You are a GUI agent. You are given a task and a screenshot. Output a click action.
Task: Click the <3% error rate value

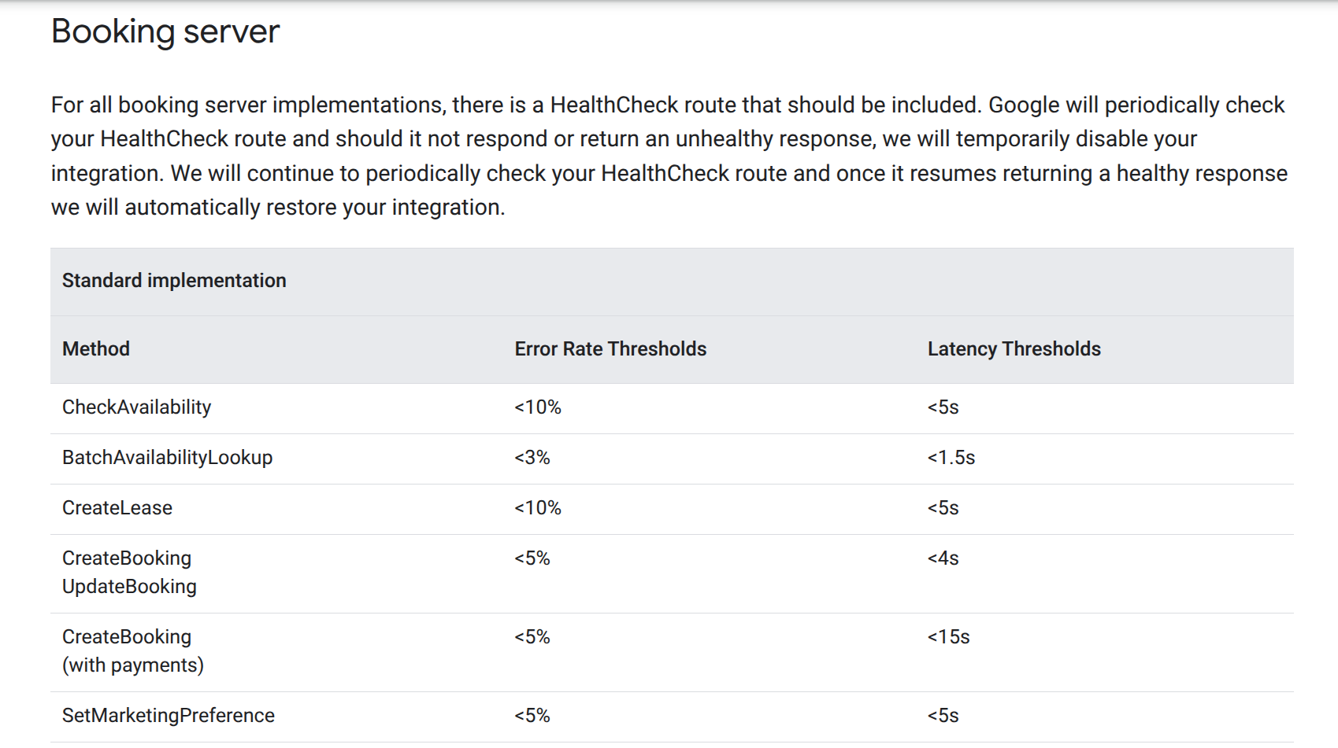532,458
